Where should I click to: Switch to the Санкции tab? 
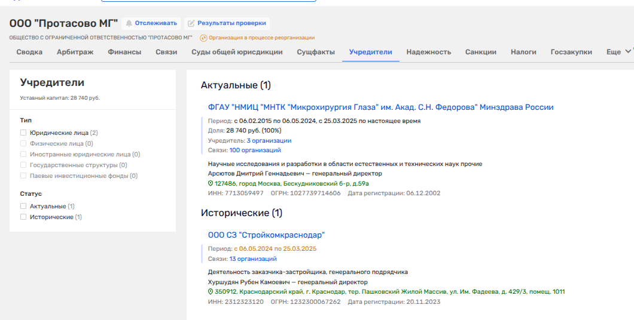coord(481,52)
